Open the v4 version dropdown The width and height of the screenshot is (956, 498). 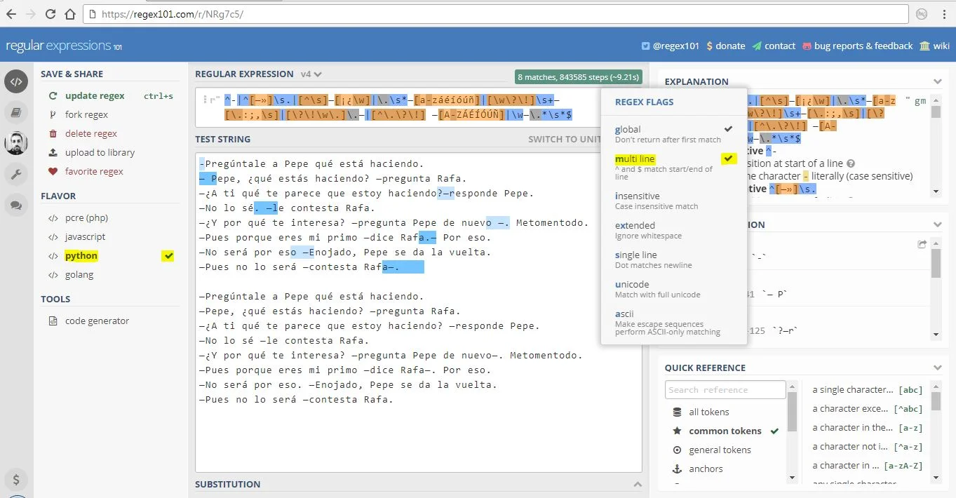pos(311,74)
